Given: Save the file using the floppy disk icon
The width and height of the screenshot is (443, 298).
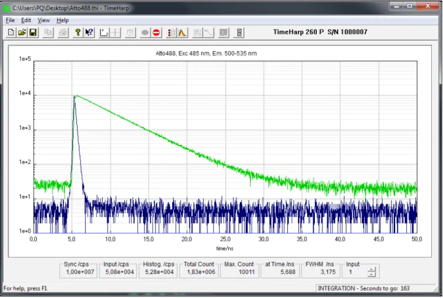Looking at the screenshot, I should click(x=33, y=33).
